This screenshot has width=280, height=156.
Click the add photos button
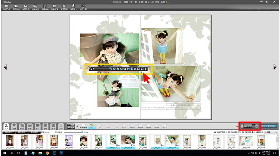click(x=8, y=132)
